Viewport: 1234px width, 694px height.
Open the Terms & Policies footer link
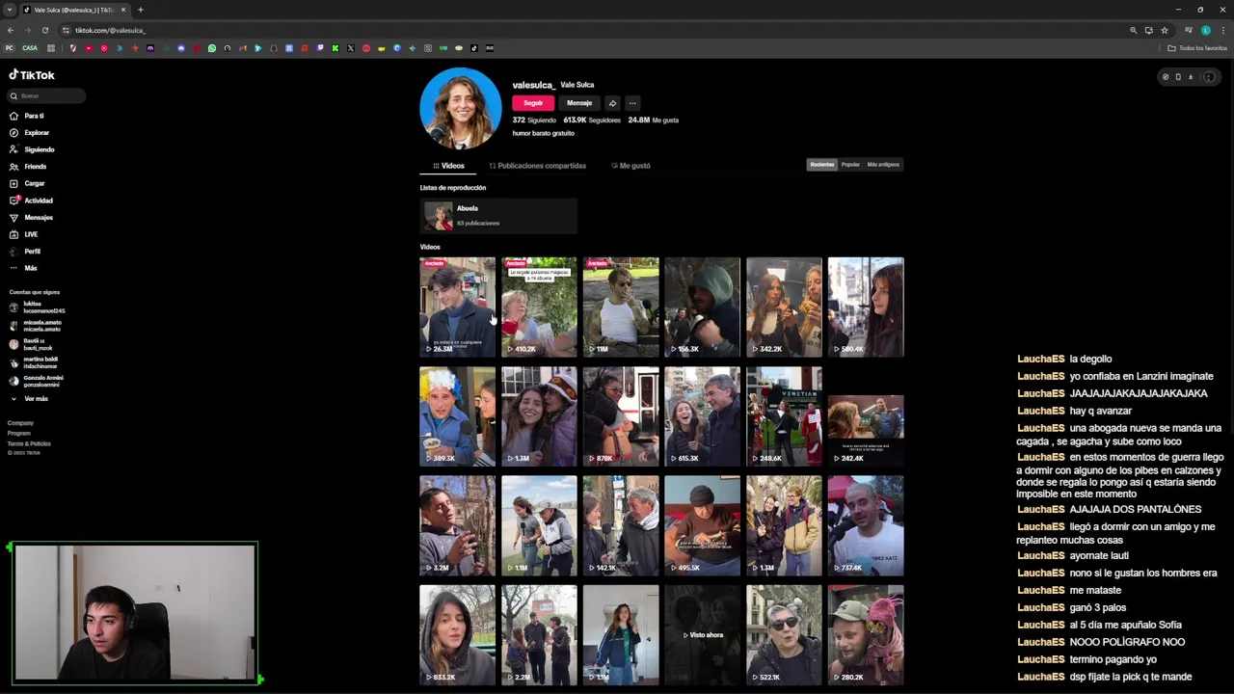tap(29, 443)
